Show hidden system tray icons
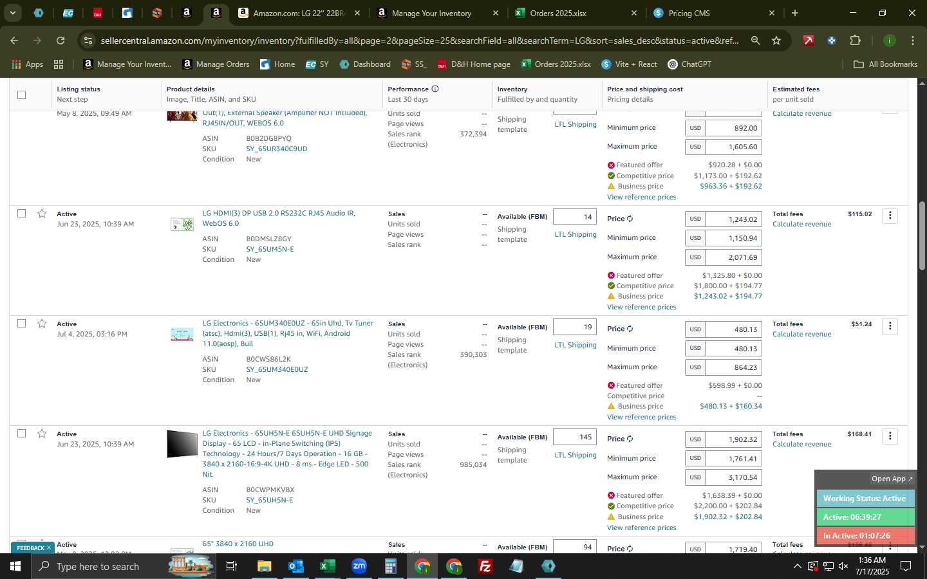927x579 pixels. coord(797,566)
